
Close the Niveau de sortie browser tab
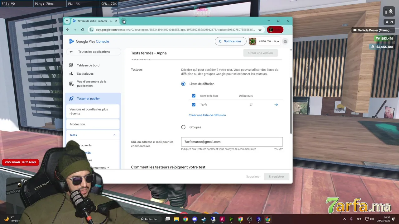pyautogui.click(x=116, y=21)
